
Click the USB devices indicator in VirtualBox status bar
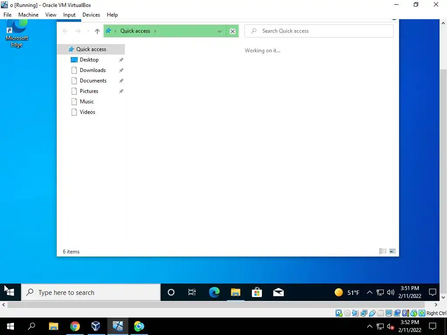[x=372, y=313]
